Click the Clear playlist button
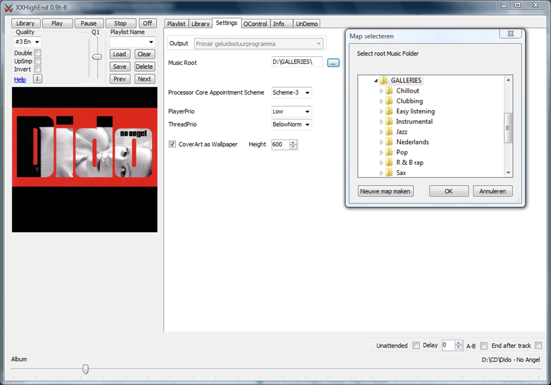 point(145,54)
